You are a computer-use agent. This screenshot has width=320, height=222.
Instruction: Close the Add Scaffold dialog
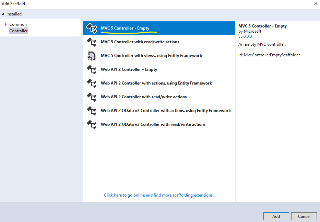click(316, 3)
